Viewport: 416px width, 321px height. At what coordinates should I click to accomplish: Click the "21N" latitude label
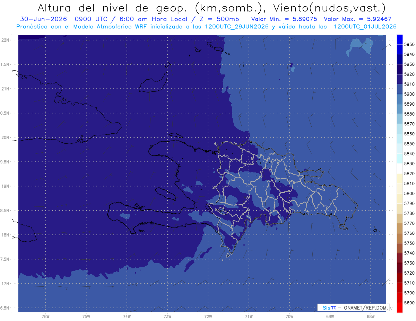pos(5,89)
